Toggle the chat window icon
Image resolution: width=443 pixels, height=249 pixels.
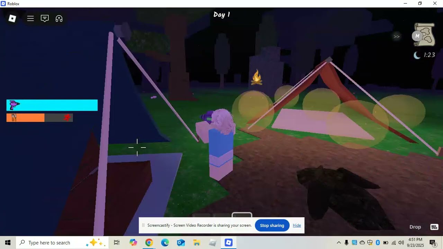pyautogui.click(x=45, y=19)
